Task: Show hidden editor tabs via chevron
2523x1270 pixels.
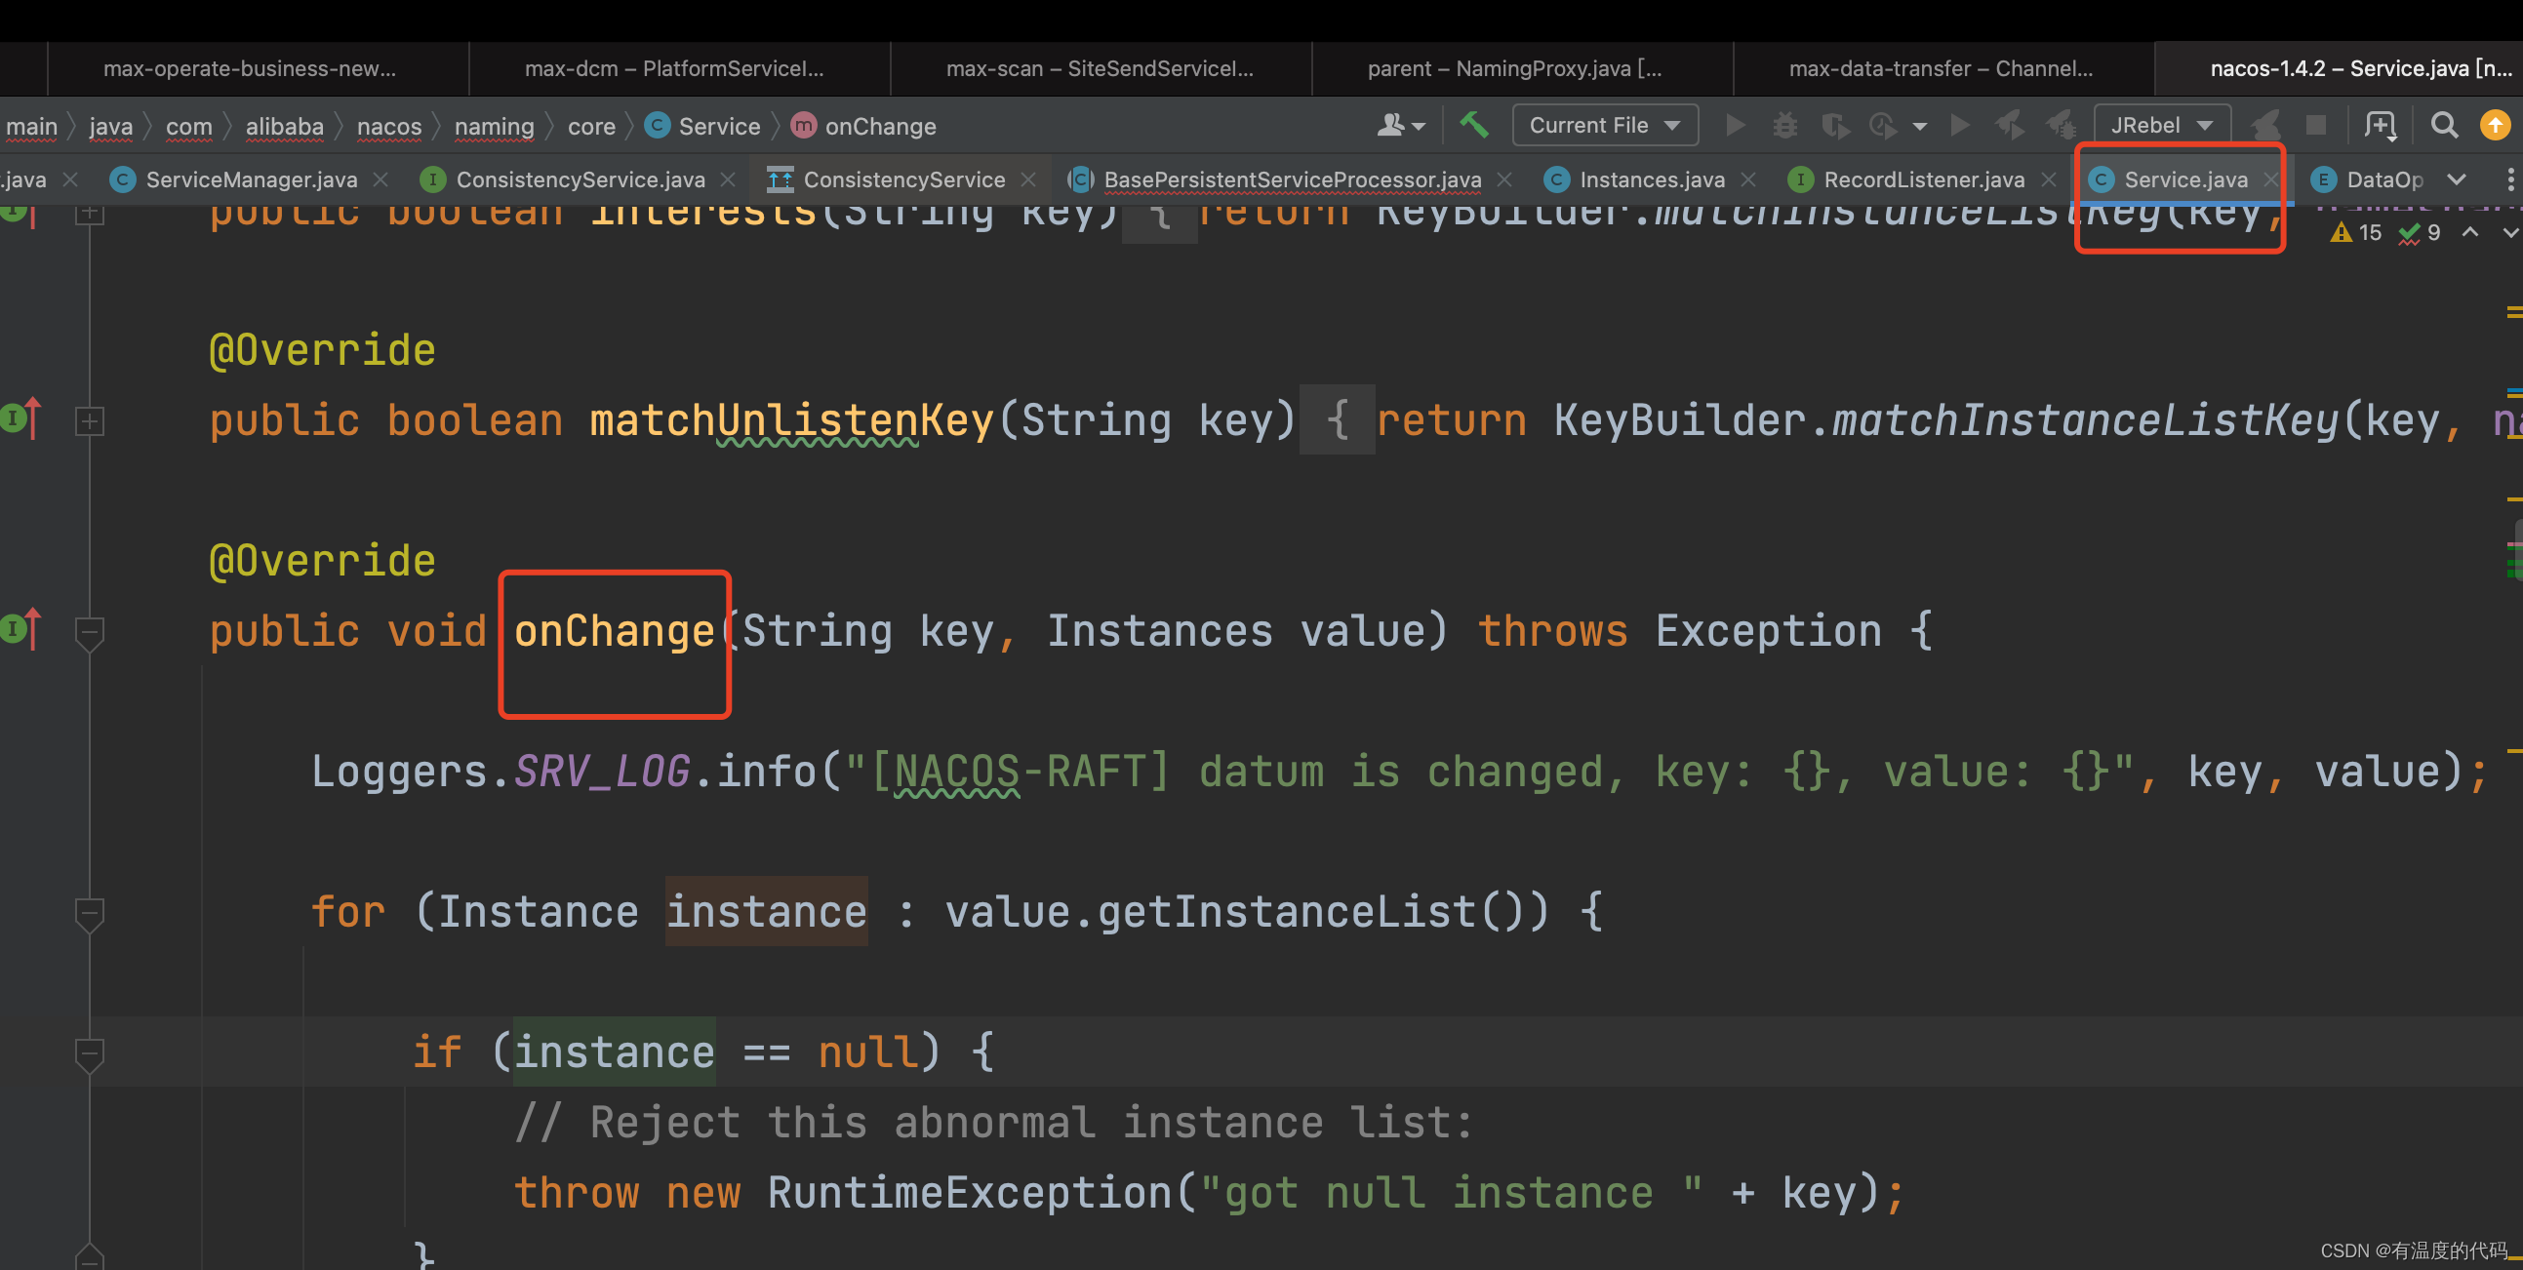Action: click(2456, 179)
